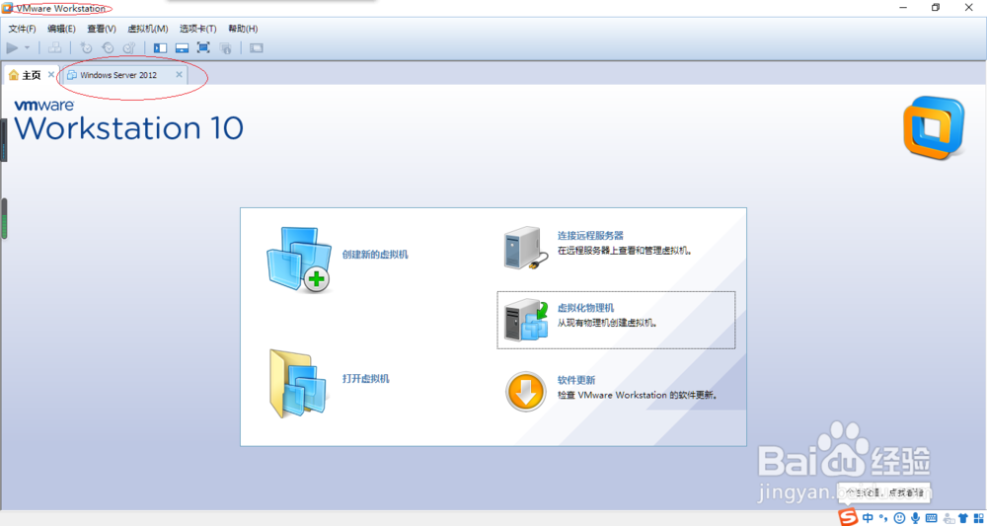Click the 连接远程服务器 link
The height and width of the screenshot is (526, 987).
[x=590, y=235]
